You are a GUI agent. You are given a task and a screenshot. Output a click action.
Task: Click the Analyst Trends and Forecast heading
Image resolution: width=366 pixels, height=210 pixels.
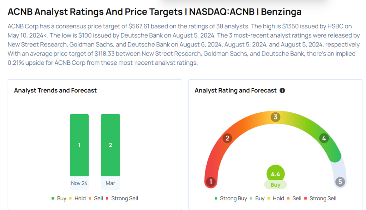tap(55, 91)
